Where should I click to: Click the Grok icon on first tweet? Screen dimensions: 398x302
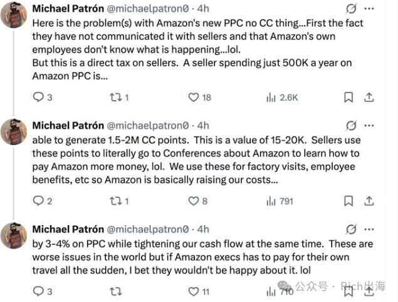tap(351, 9)
